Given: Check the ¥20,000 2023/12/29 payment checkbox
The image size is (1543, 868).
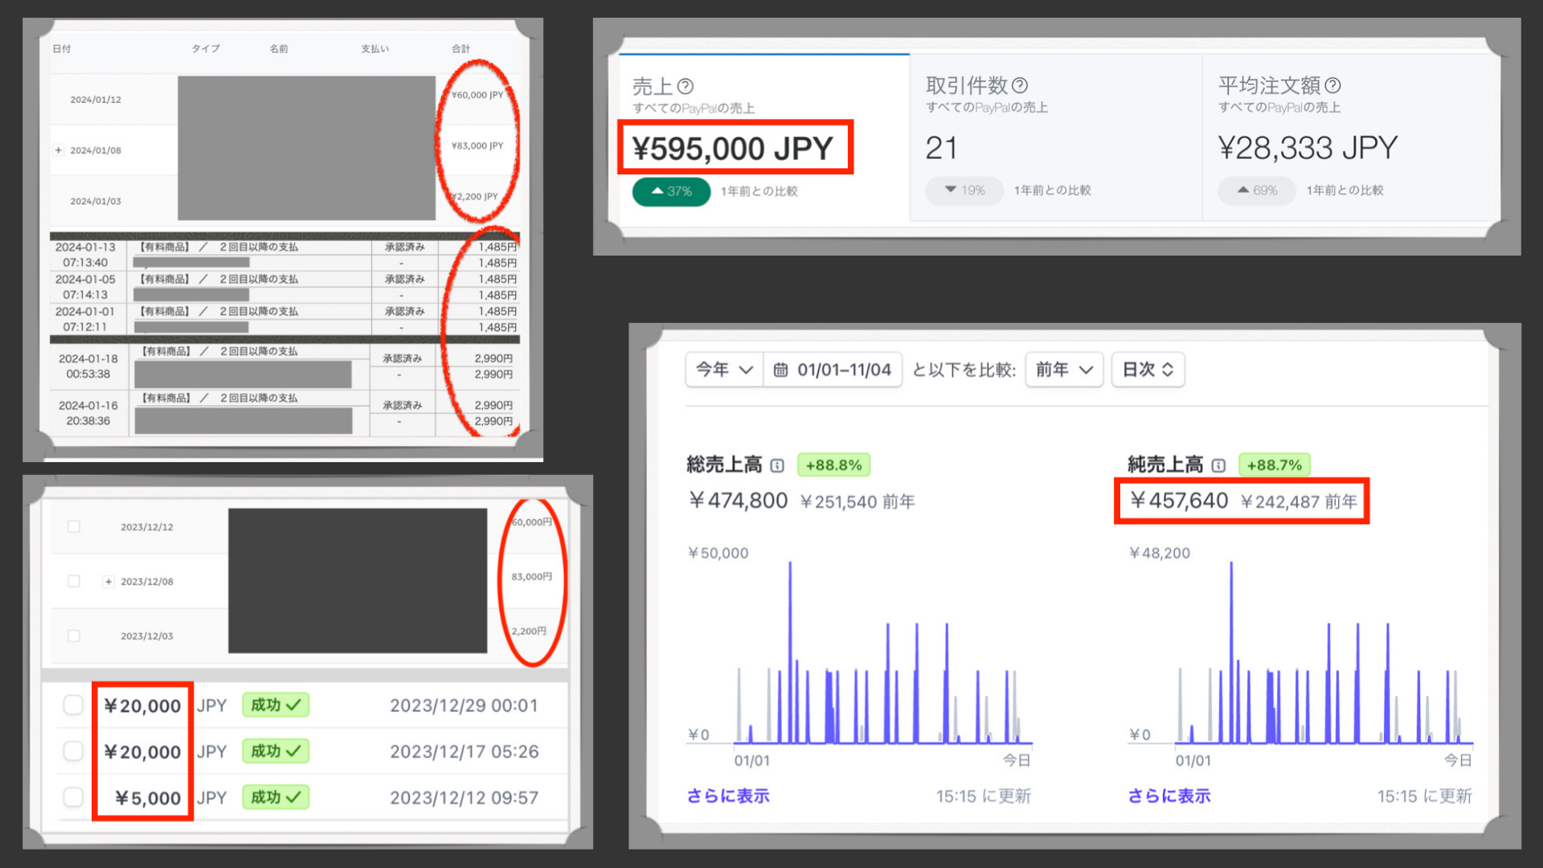Looking at the screenshot, I should pos(73,705).
